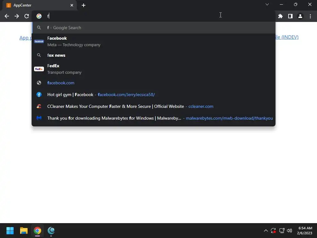Select the AppCenter tab
The width and height of the screenshot is (317, 238).
[40, 5]
